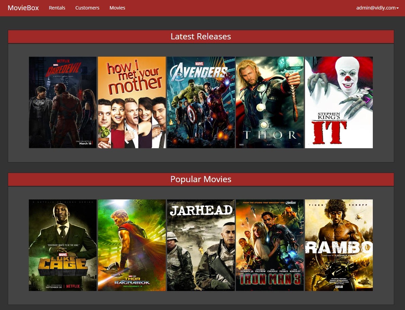Select the How I Met Your Mother poster
This screenshot has height=310, width=405.
pyautogui.click(x=132, y=102)
